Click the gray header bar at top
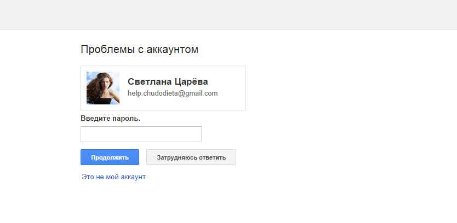The height and width of the screenshot is (223, 457). click(229, 15)
